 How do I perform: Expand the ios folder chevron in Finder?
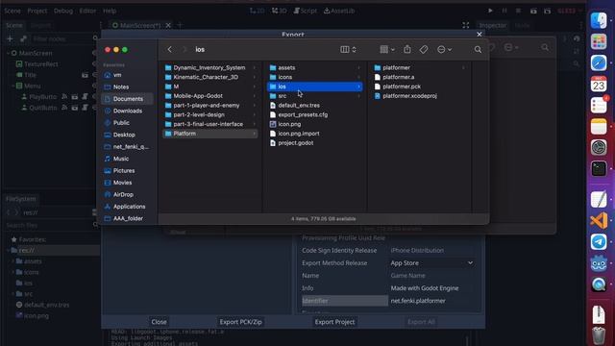coord(358,86)
